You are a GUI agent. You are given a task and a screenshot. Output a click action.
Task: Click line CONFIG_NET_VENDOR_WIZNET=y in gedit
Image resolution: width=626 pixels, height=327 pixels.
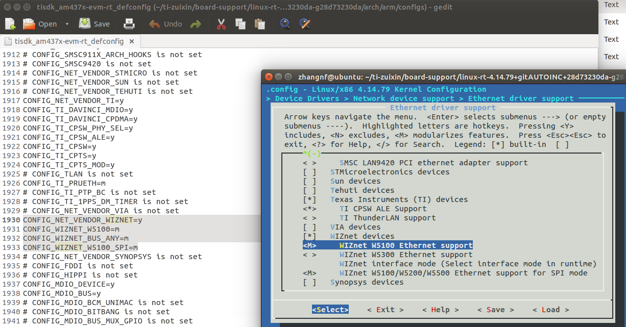click(83, 220)
